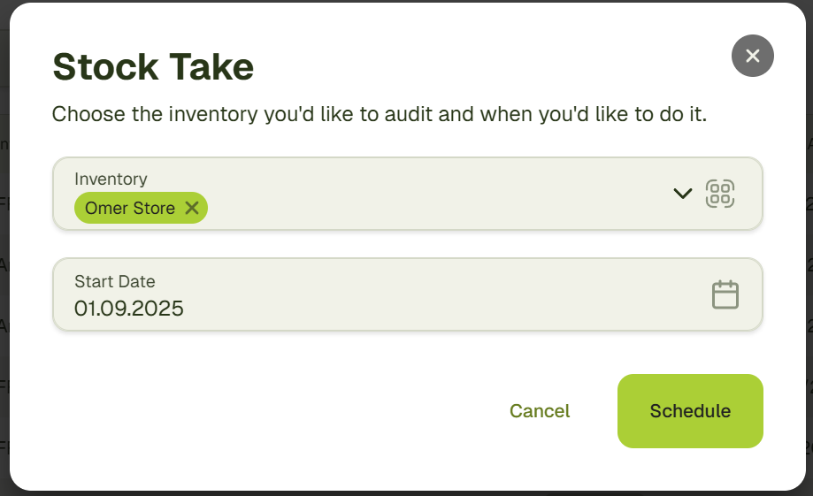The width and height of the screenshot is (813, 496).
Task: Cancel the stock take scheduling
Action: tap(540, 411)
